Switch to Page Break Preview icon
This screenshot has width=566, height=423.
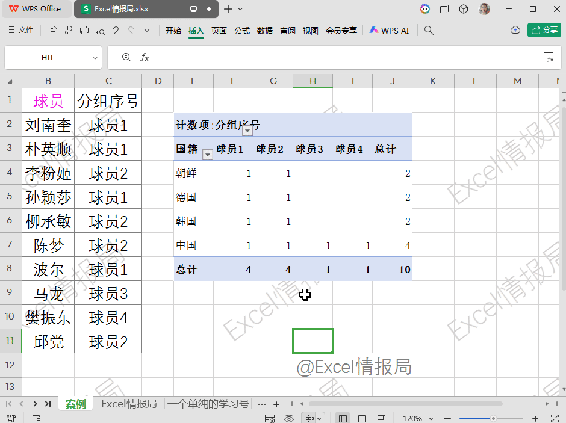point(381,418)
